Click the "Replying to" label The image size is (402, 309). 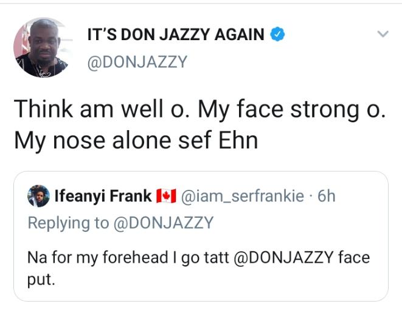[x=69, y=223]
